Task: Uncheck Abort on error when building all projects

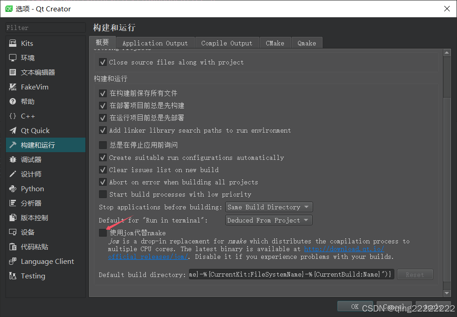Action: (x=103, y=182)
